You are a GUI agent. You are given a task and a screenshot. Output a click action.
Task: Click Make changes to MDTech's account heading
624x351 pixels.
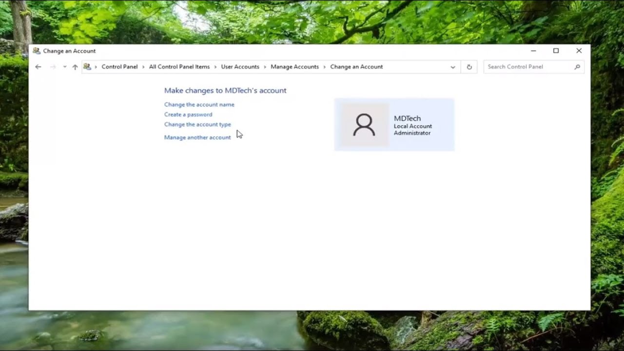coord(225,90)
